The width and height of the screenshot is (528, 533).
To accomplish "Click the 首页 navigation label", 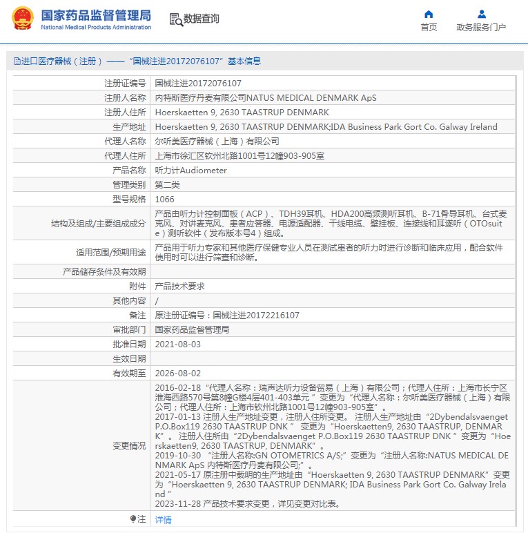I will click(x=429, y=27).
